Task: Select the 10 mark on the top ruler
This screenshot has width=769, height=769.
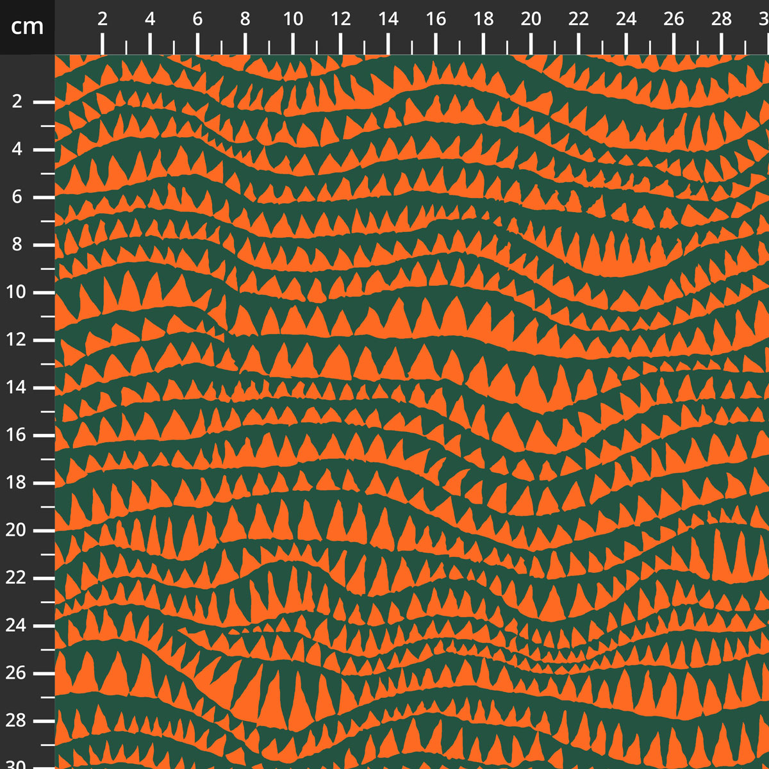Action: tap(293, 19)
